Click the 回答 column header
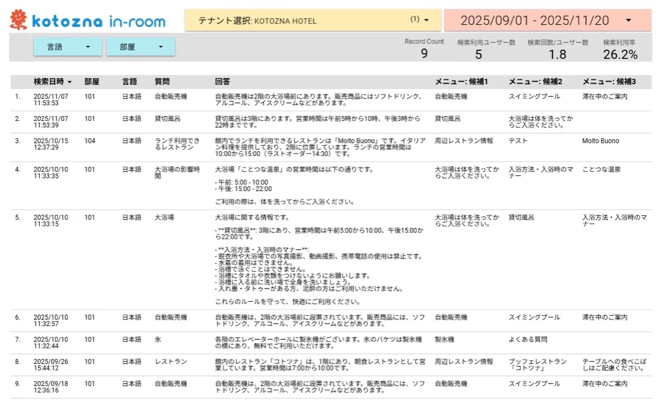 coord(223,82)
